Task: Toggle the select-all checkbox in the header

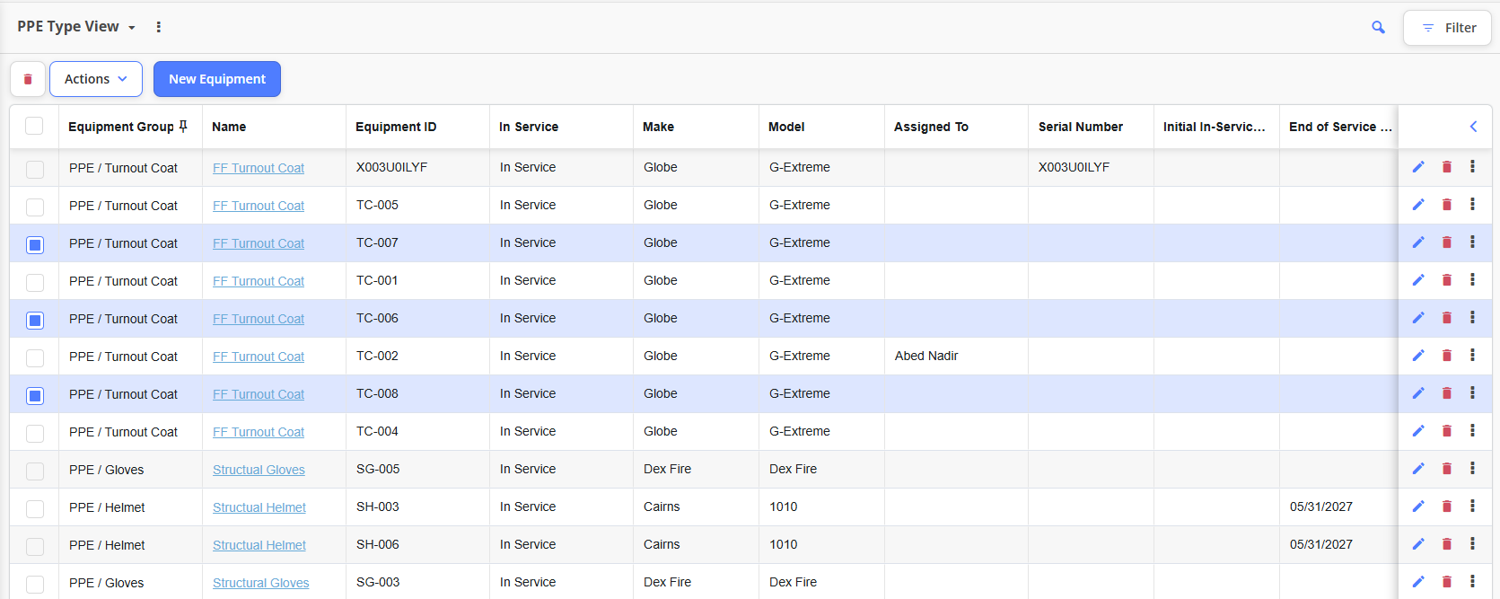Action: [34, 126]
